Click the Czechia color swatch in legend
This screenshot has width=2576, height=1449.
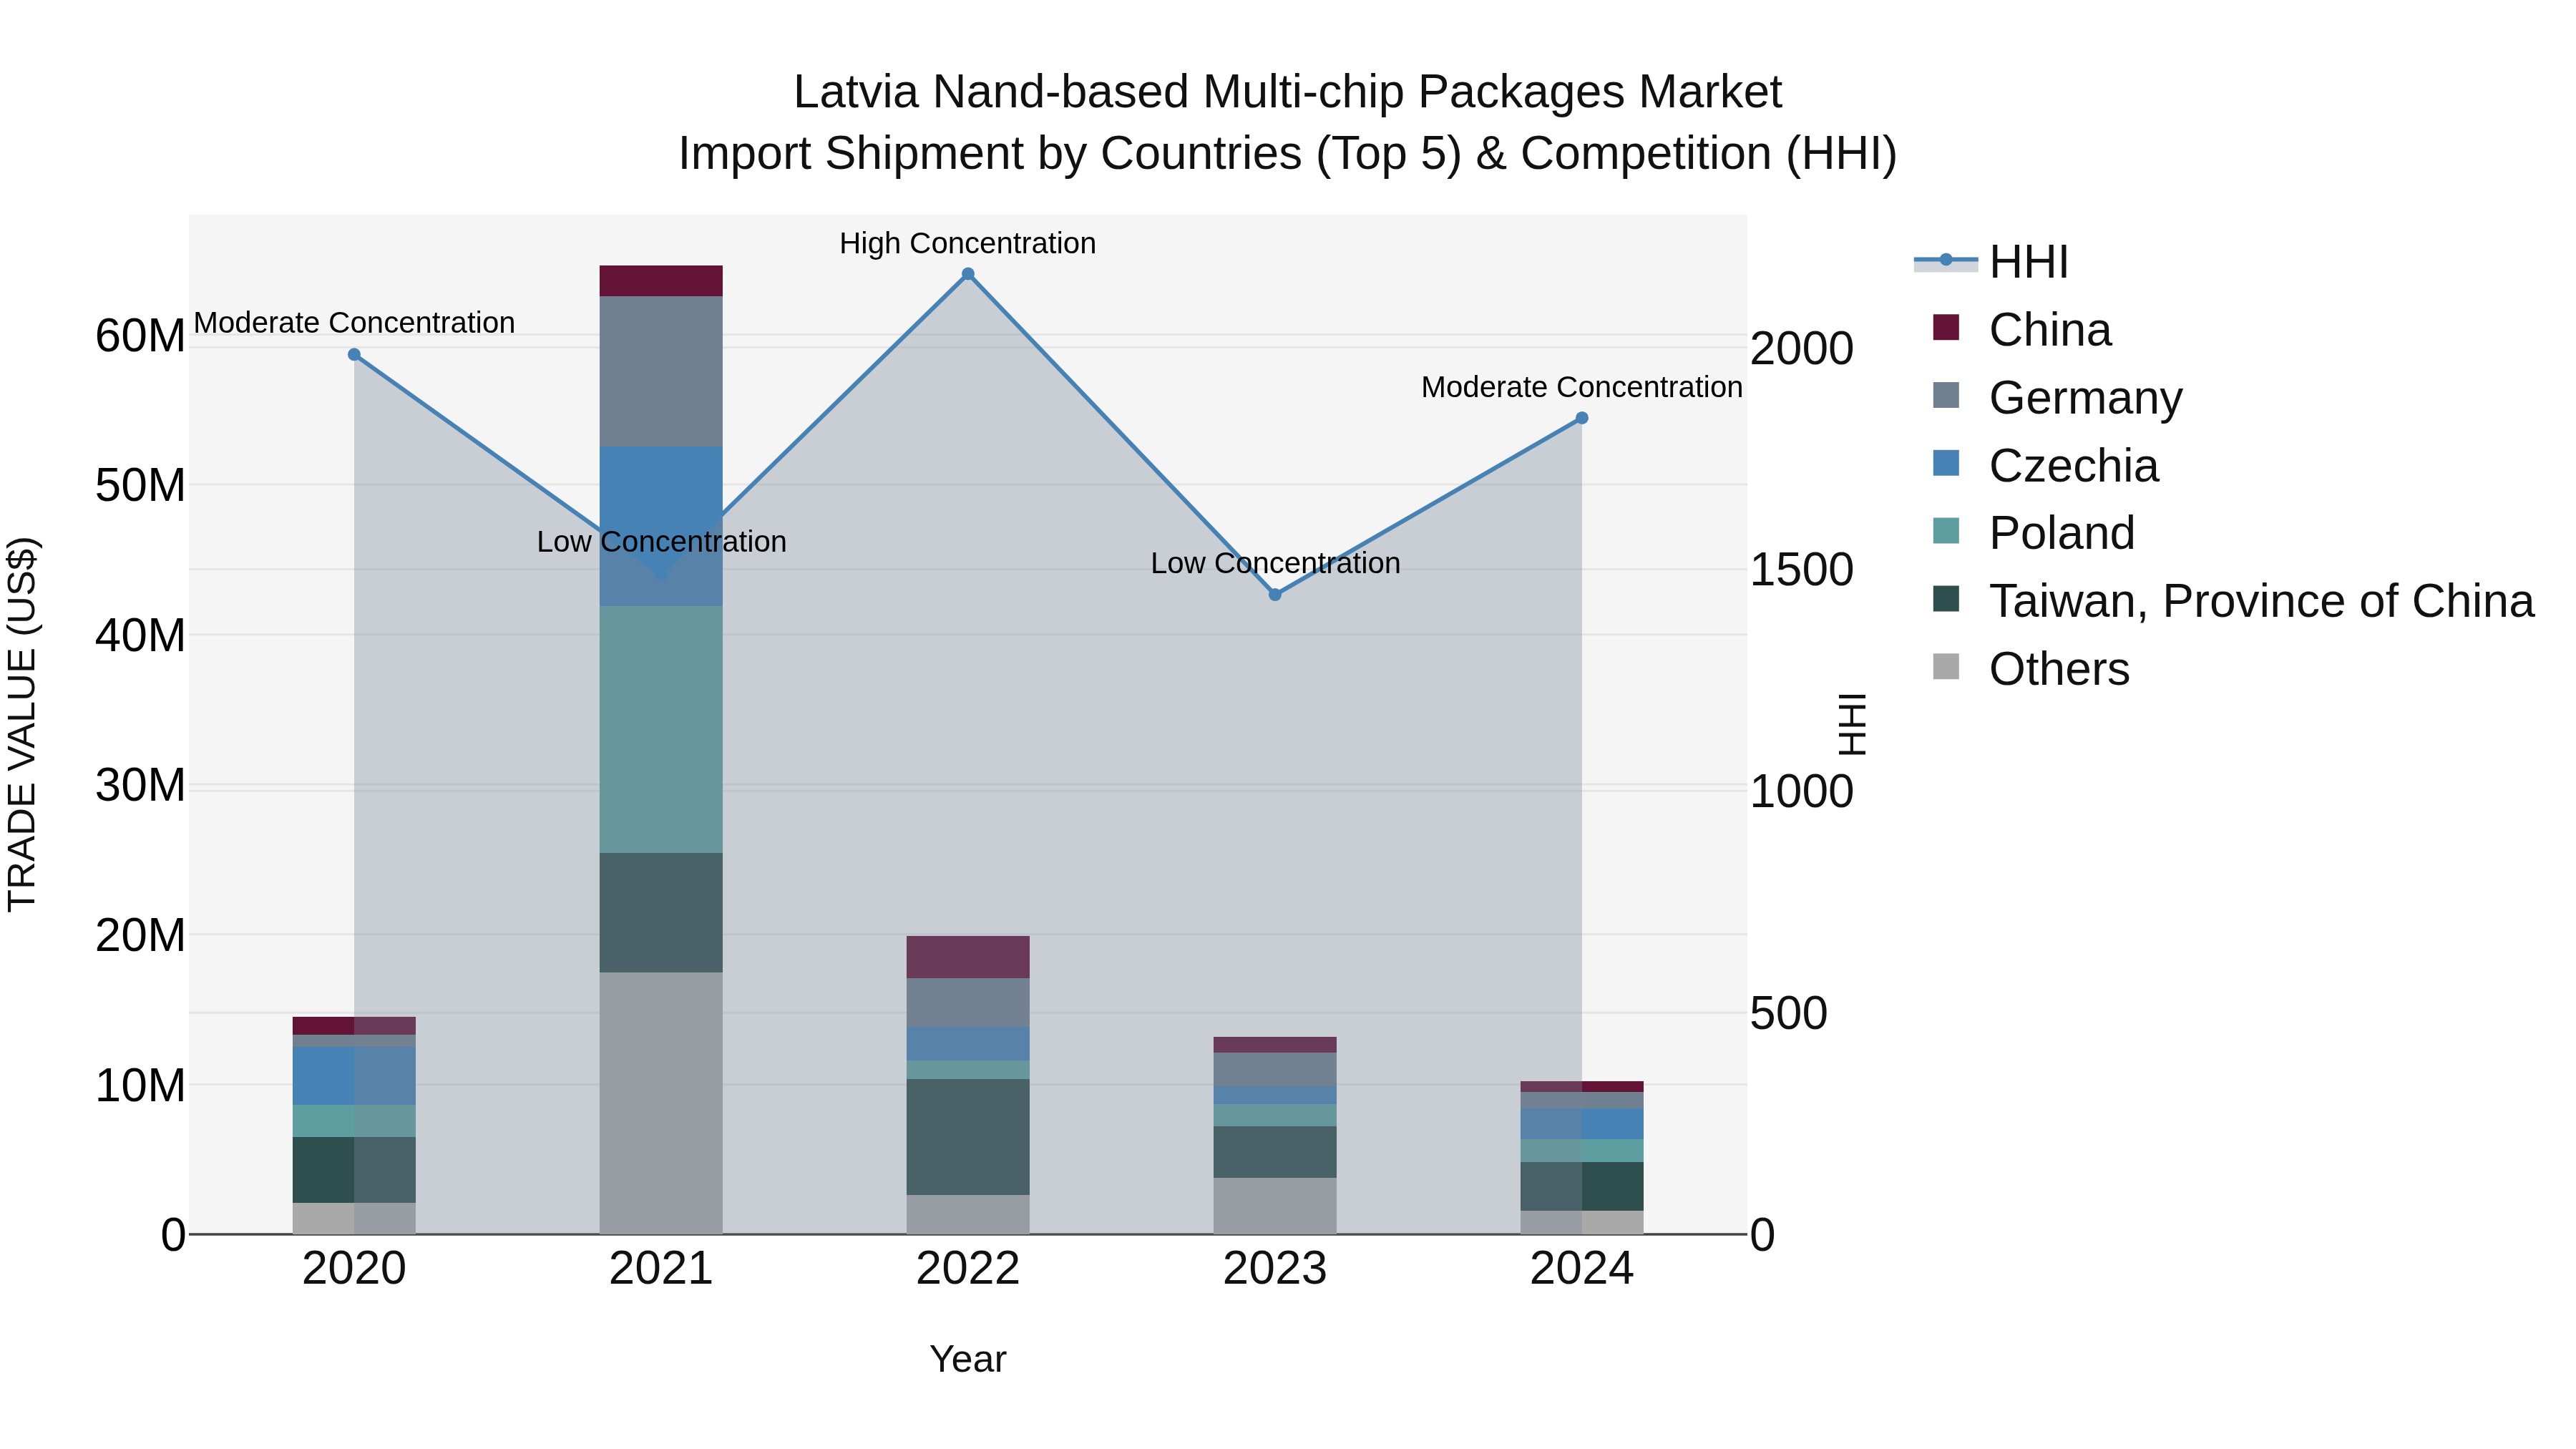click(x=1946, y=463)
